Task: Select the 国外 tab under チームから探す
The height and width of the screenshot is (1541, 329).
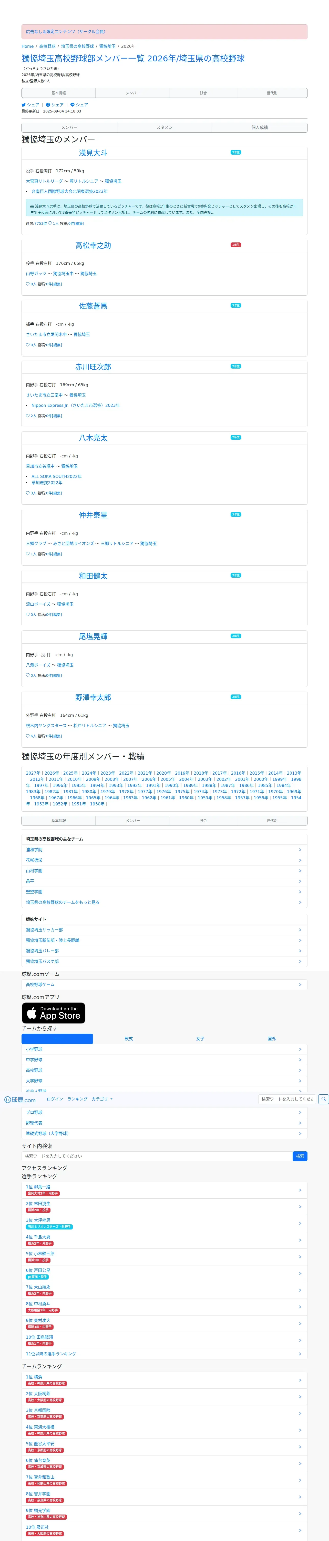Action: point(272,1038)
